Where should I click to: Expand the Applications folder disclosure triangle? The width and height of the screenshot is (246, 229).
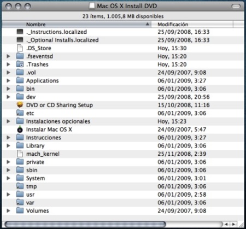point(8,80)
